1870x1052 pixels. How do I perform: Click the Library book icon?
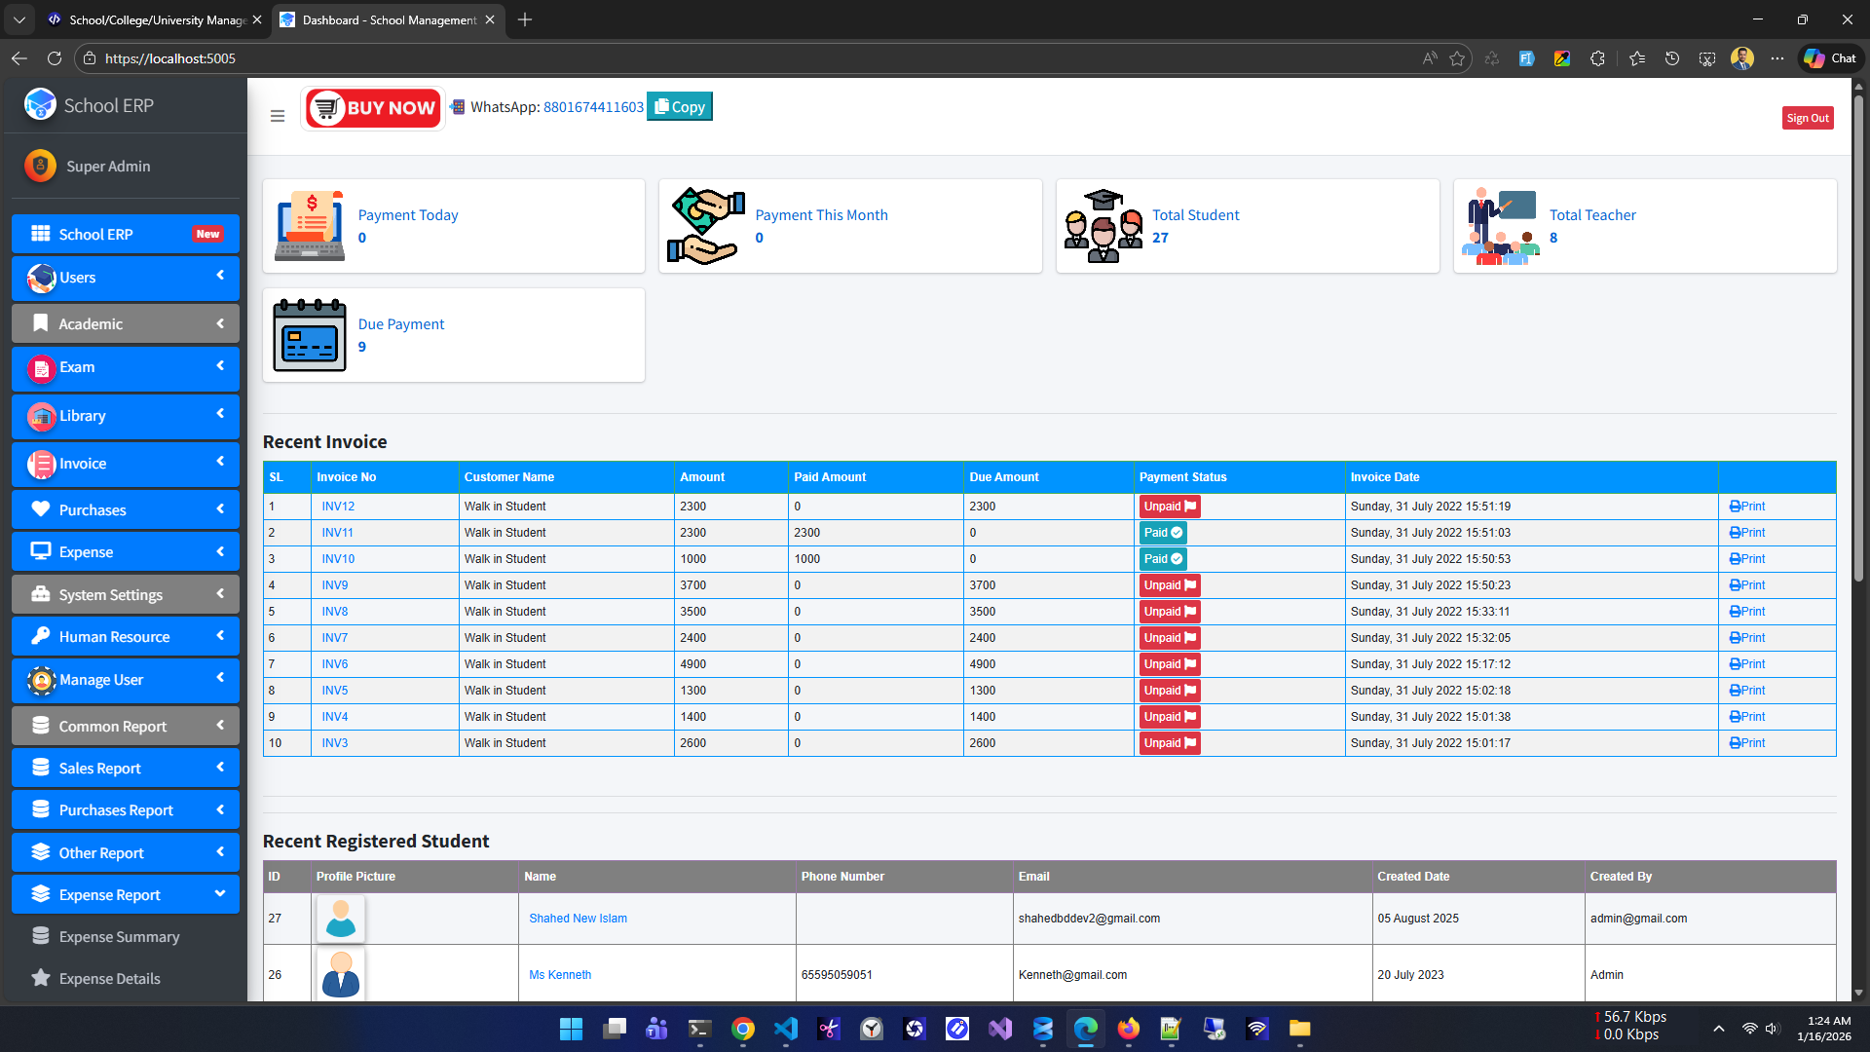[41, 416]
